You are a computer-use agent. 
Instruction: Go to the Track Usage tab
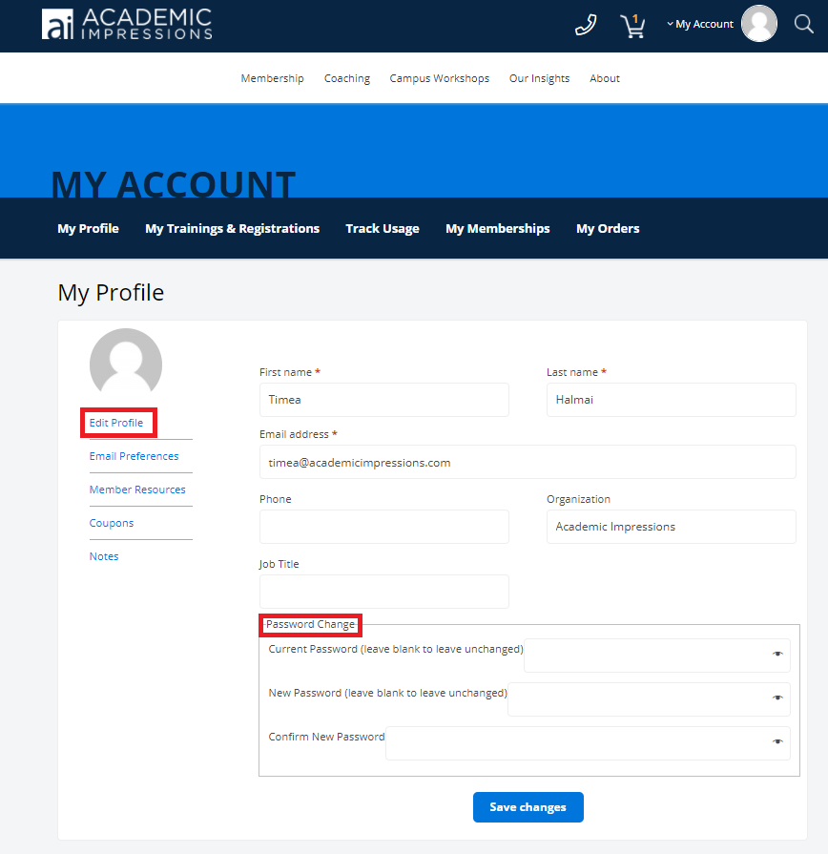tap(383, 228)
